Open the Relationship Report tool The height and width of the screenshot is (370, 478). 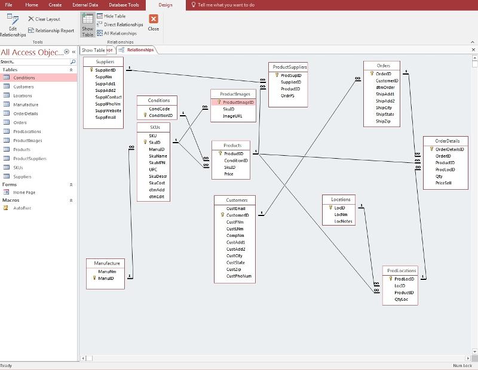tap(31, 30)
